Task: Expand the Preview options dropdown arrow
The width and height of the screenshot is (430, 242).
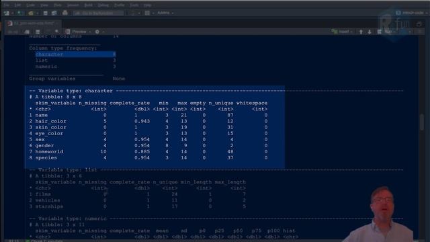Action: [89, 32]
